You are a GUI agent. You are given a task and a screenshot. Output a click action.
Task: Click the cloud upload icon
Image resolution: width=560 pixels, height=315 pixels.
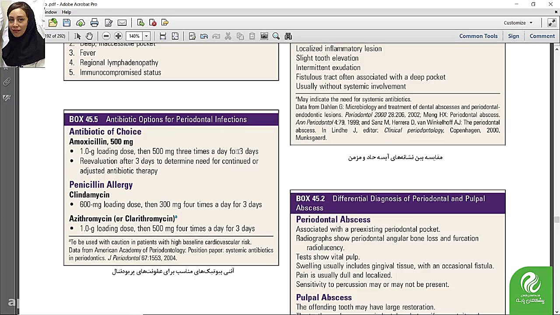[80, 23]
